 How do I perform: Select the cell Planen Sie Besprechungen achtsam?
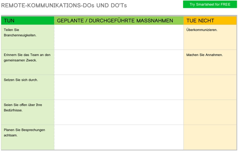(28, 137)
